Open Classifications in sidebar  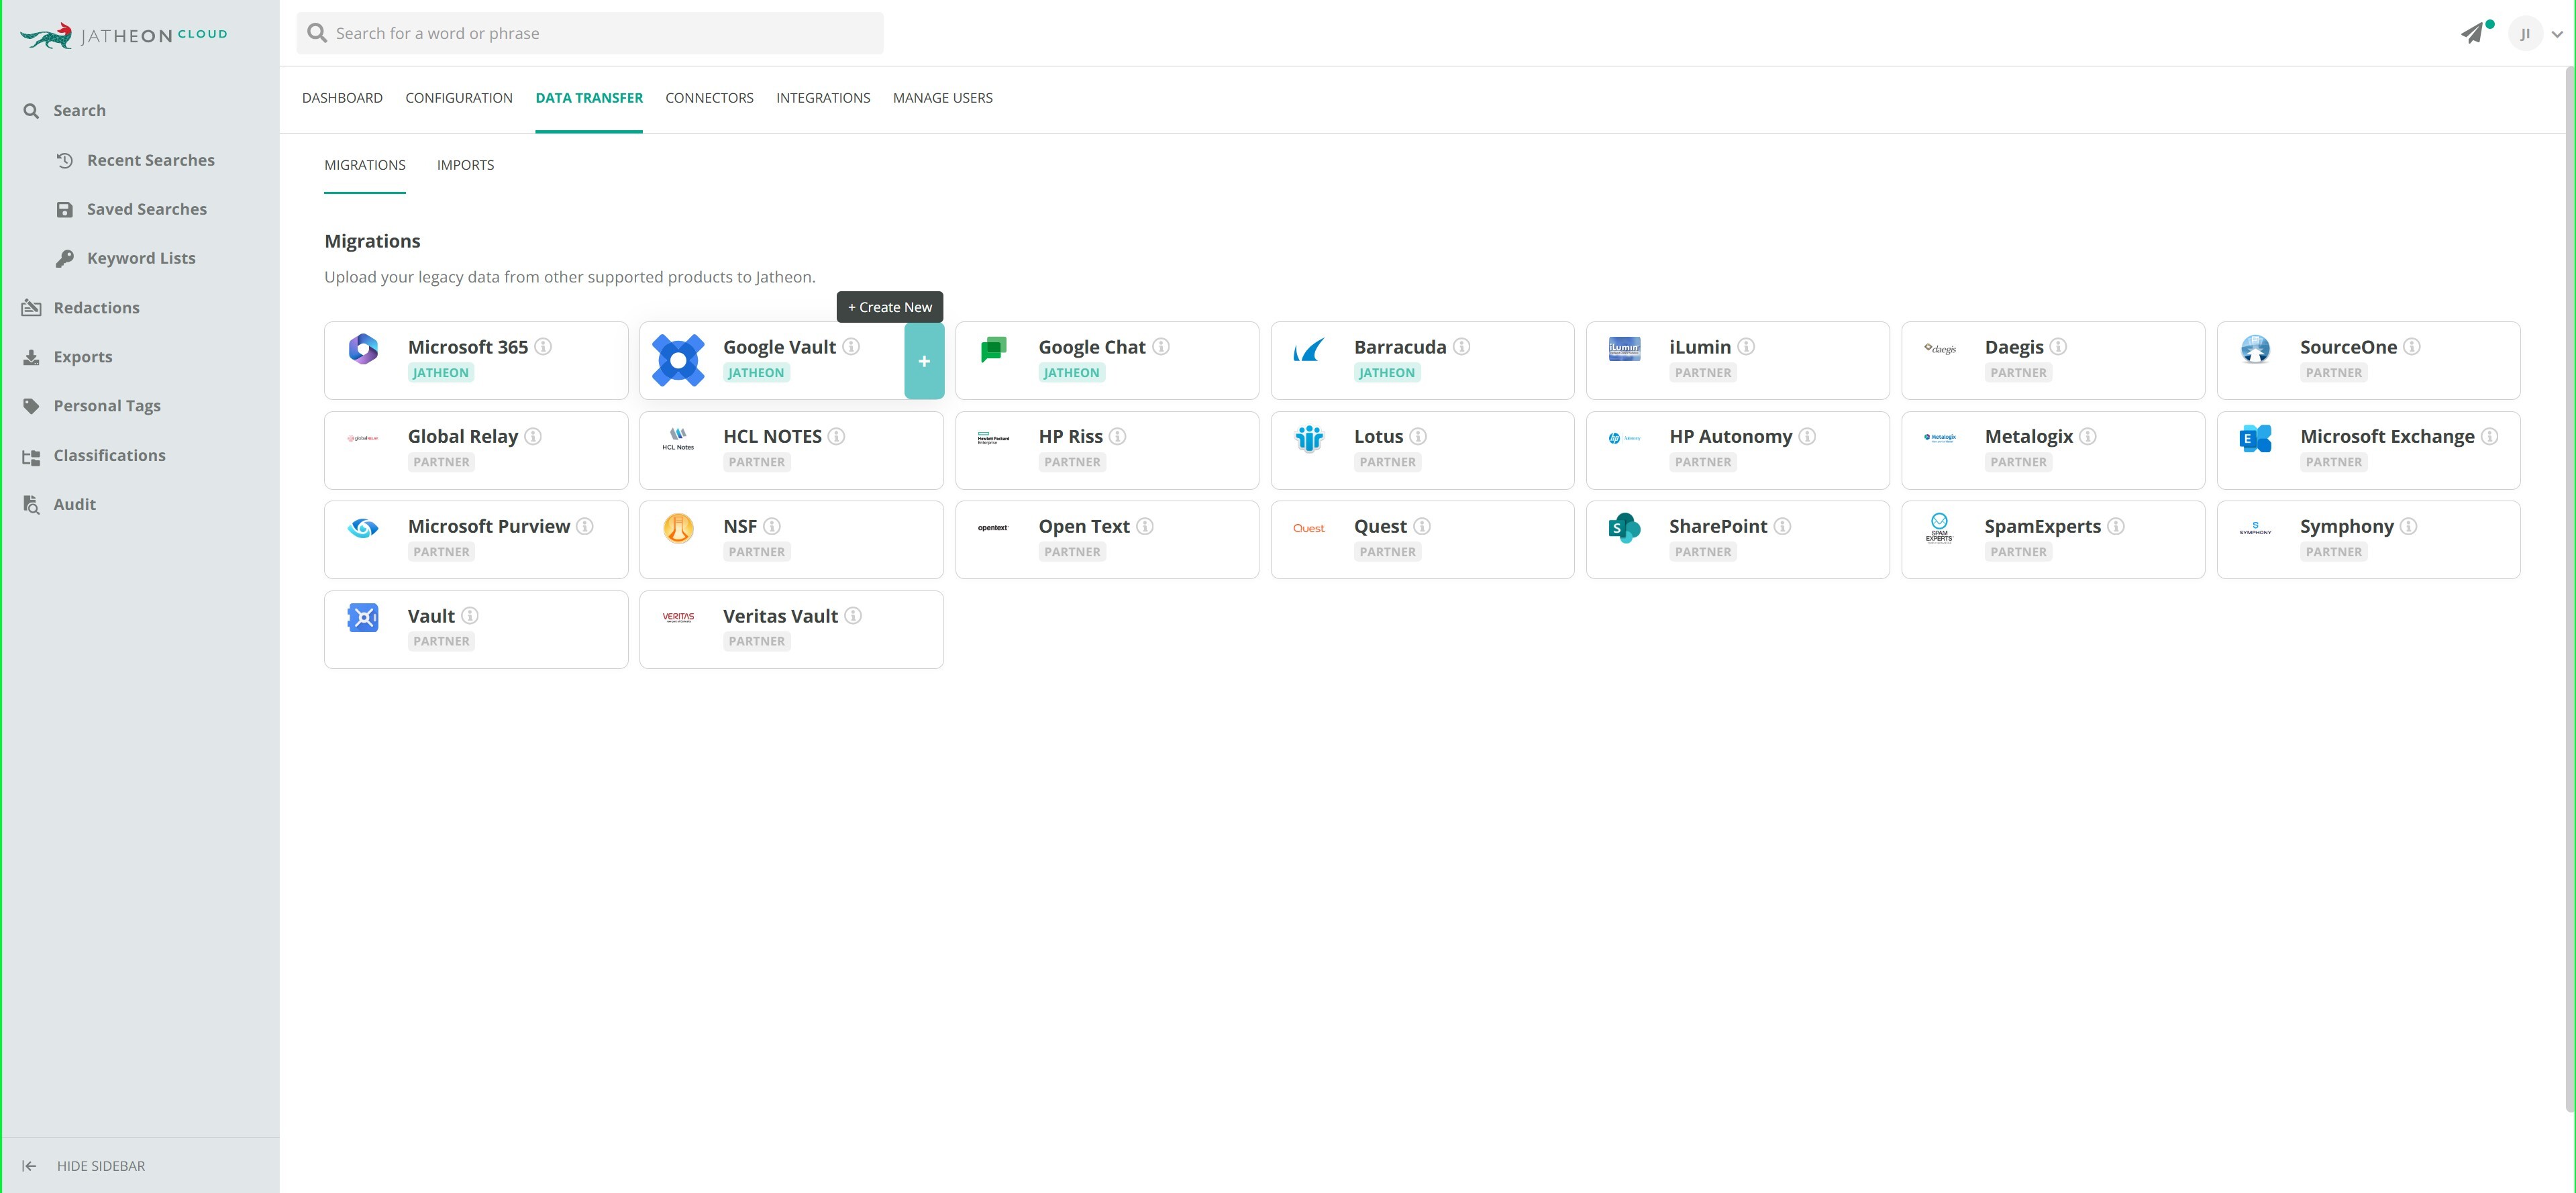click(x=94, y=455)
